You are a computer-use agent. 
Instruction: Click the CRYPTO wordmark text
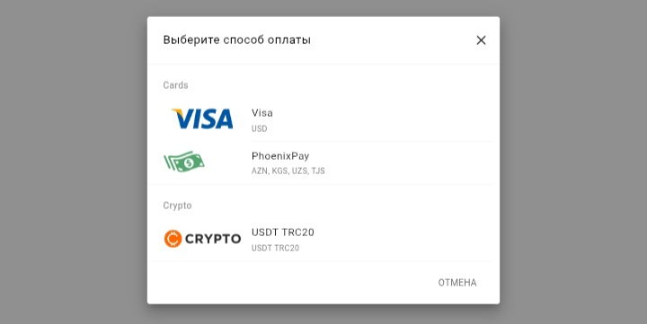(x=213, y=239)
